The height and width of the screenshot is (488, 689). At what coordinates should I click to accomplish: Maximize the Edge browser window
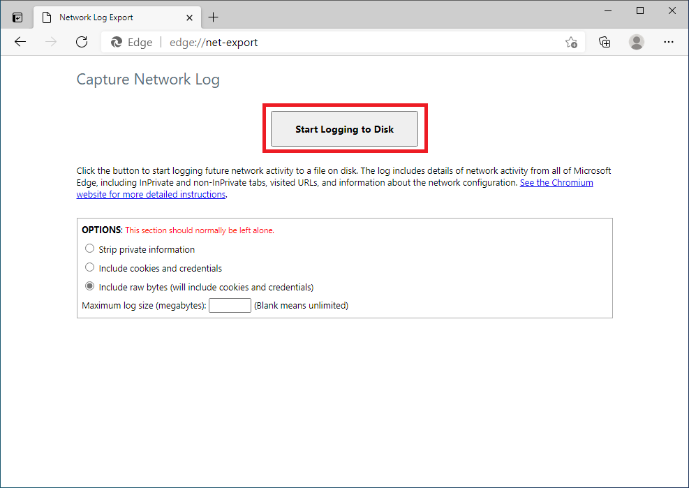pyautogui.click(x=640, y=10)
